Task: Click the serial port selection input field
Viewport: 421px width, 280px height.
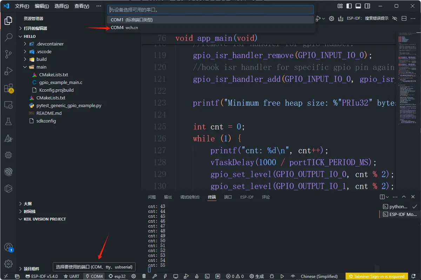Action: pos(210,10)
